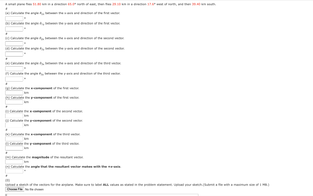Select the second vector y-component field (j)
This screenshot has height=196, width=313.
pos(14,125)
